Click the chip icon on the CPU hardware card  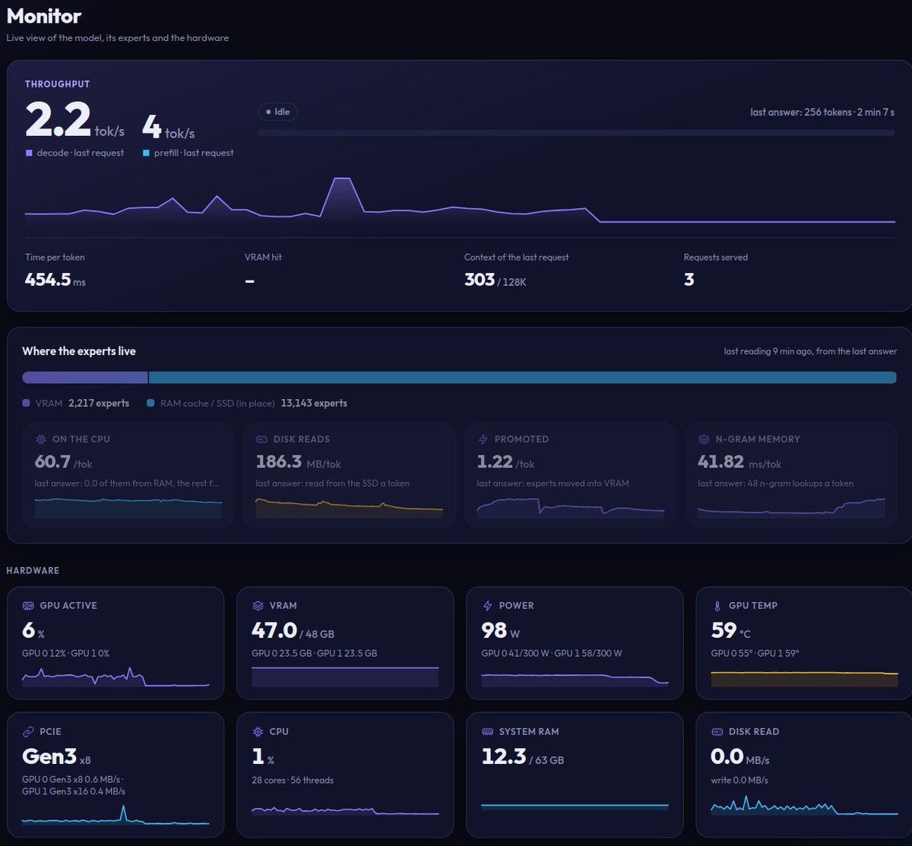click(258, 732)
